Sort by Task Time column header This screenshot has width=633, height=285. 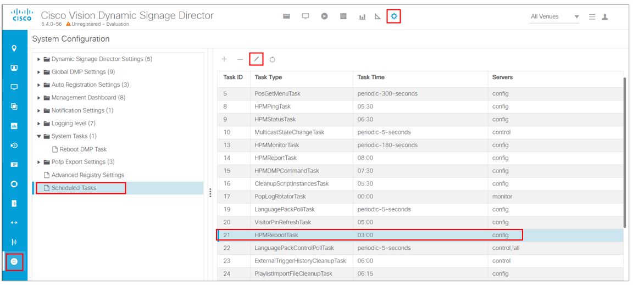(371, 77)
